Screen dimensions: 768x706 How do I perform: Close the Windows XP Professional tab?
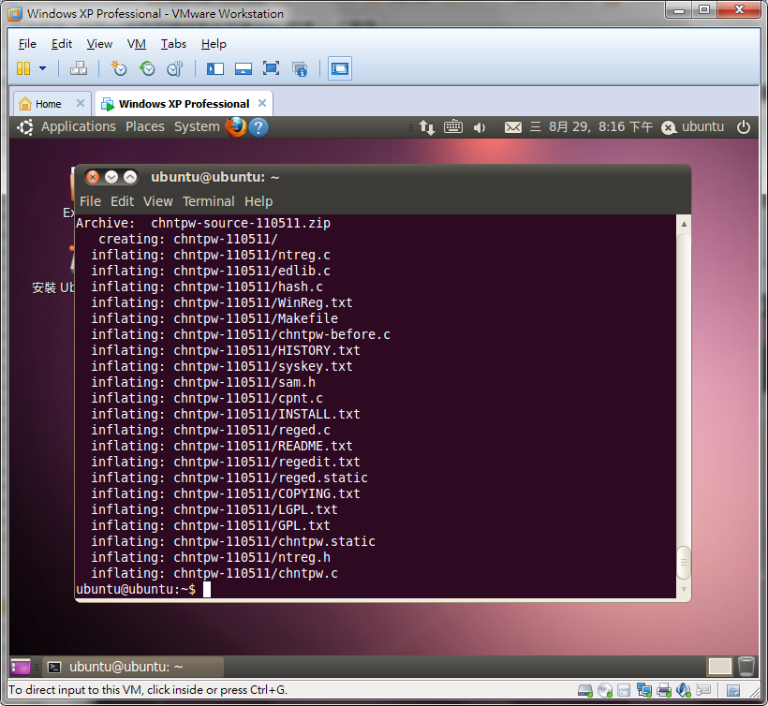(262, 103)
